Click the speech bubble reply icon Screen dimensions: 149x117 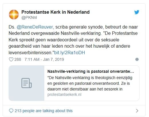(x=11, y=111)
